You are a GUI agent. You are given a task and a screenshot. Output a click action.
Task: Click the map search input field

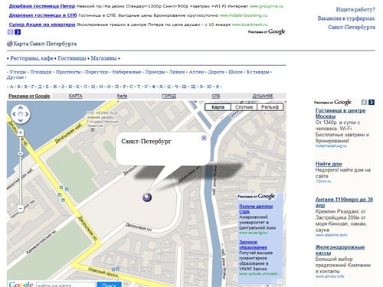(66, 285)
